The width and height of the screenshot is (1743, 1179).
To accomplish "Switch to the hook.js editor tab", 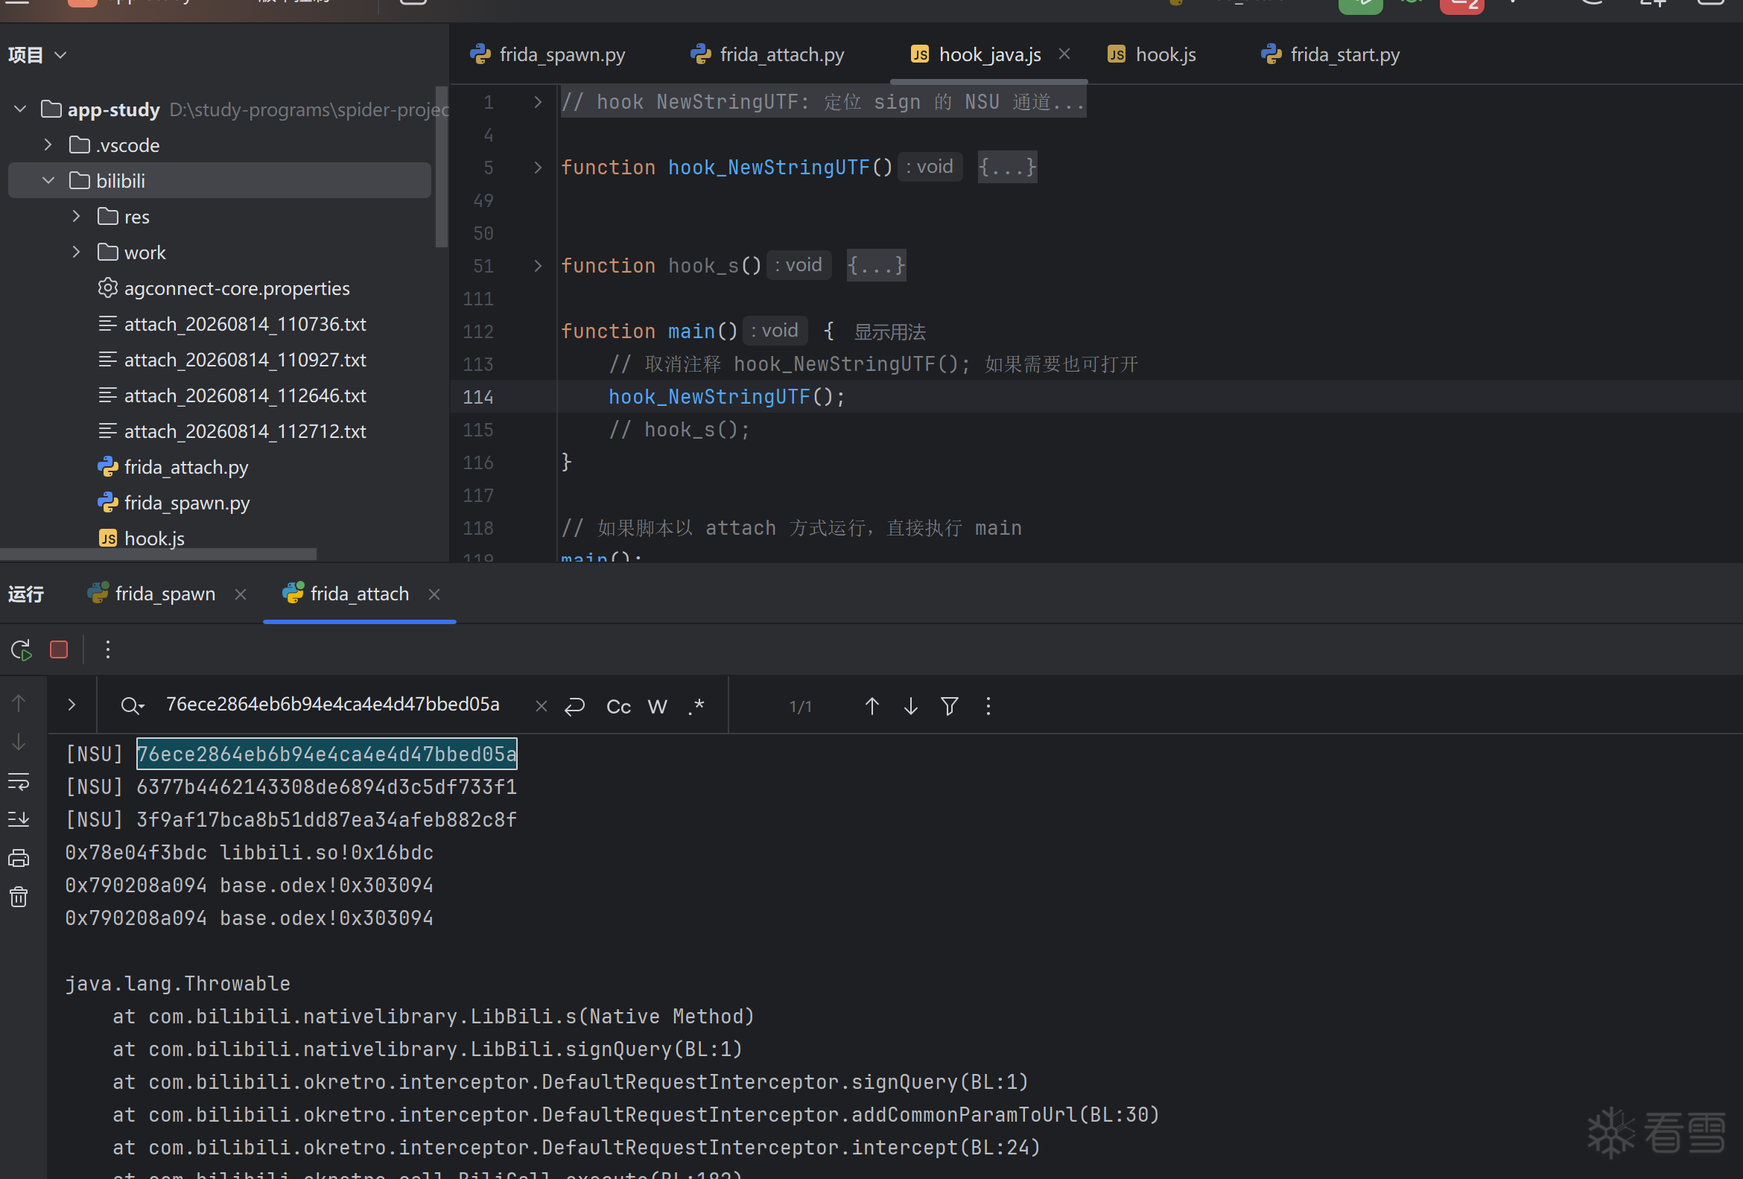I will click(x=1152, y=55).
